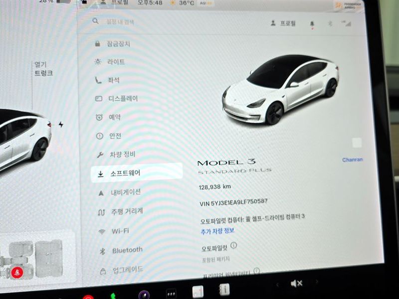
Task: Tap the weather sun icon in status bar
Action: (x=173, y=3)
